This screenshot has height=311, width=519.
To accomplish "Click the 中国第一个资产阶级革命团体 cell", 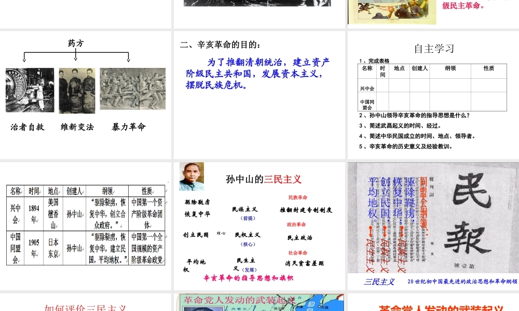I will pyautogui.click(x=147, y=214).
